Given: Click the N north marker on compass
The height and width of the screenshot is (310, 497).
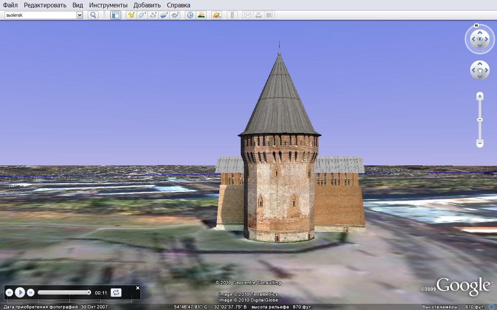Looking at the screenshot, I should (x=476, y=26).
